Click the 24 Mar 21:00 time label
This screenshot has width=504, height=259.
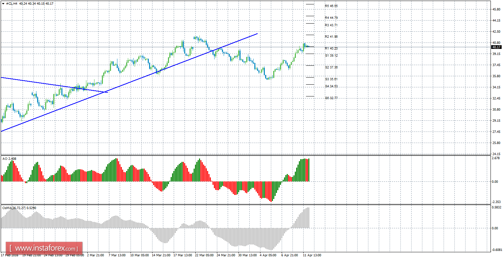tap(226, 255)
